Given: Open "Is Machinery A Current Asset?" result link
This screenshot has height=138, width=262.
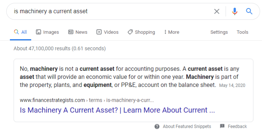Looking at the screenshot, I should point(117,110).
